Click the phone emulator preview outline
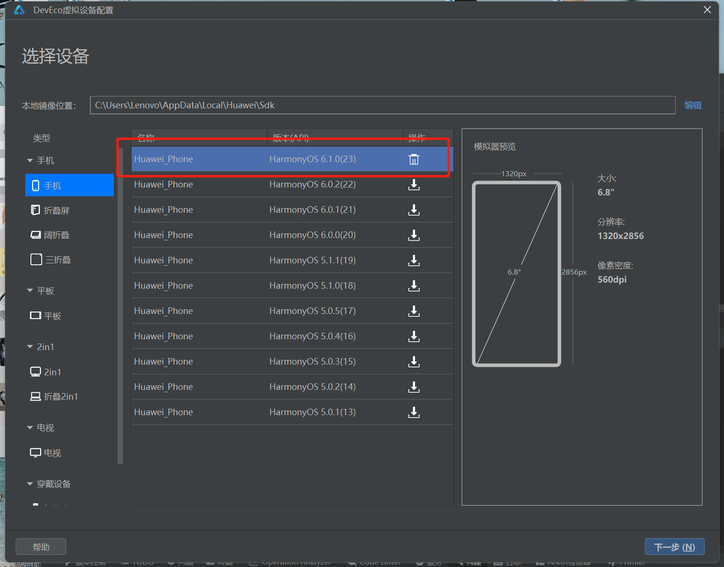This screenshot has height=567, width=724. tap(517, 274)
